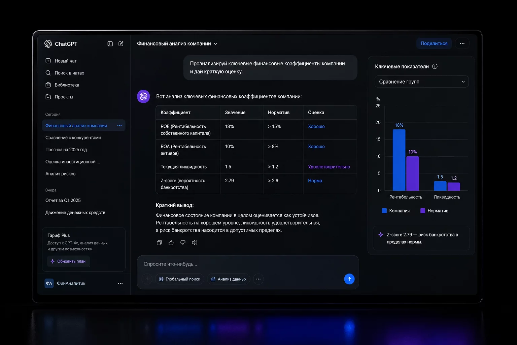This screenshot has height=345, width=517.
Task: Open the ФинАналитик account options menu
Action: (x=120, y=283)
